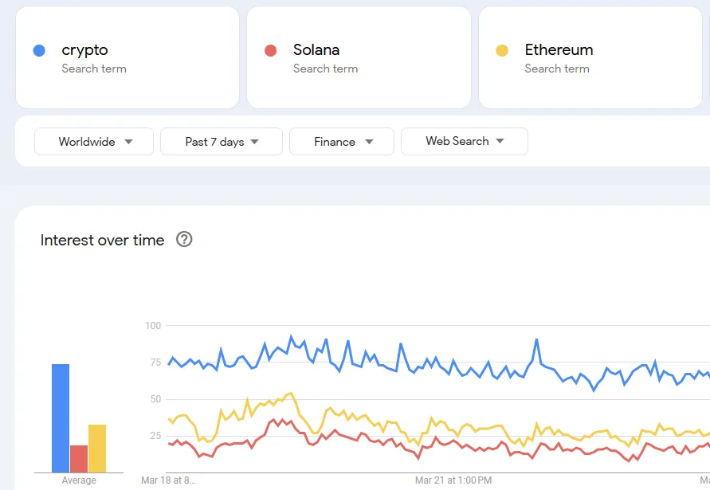
Task: Click the Search term label under crypto
Action: click(94, 69)
